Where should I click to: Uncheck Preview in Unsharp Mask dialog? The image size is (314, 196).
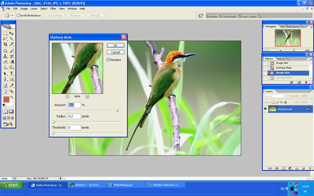(x=109, y=60)
